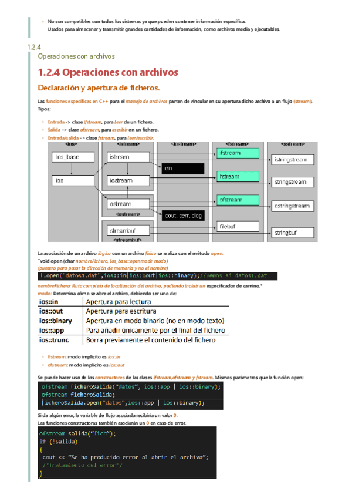The image size is (352, 498).
Task: Click the code line 'ofstream ficheroSalida;'
Action: (x=78, y=395)
